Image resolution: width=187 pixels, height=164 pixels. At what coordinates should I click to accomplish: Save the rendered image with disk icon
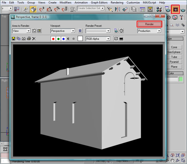click(13, 38)
